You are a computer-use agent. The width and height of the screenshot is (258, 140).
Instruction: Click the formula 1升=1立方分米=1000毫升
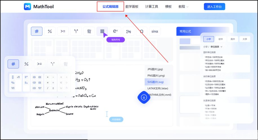[x=215, y=91]
